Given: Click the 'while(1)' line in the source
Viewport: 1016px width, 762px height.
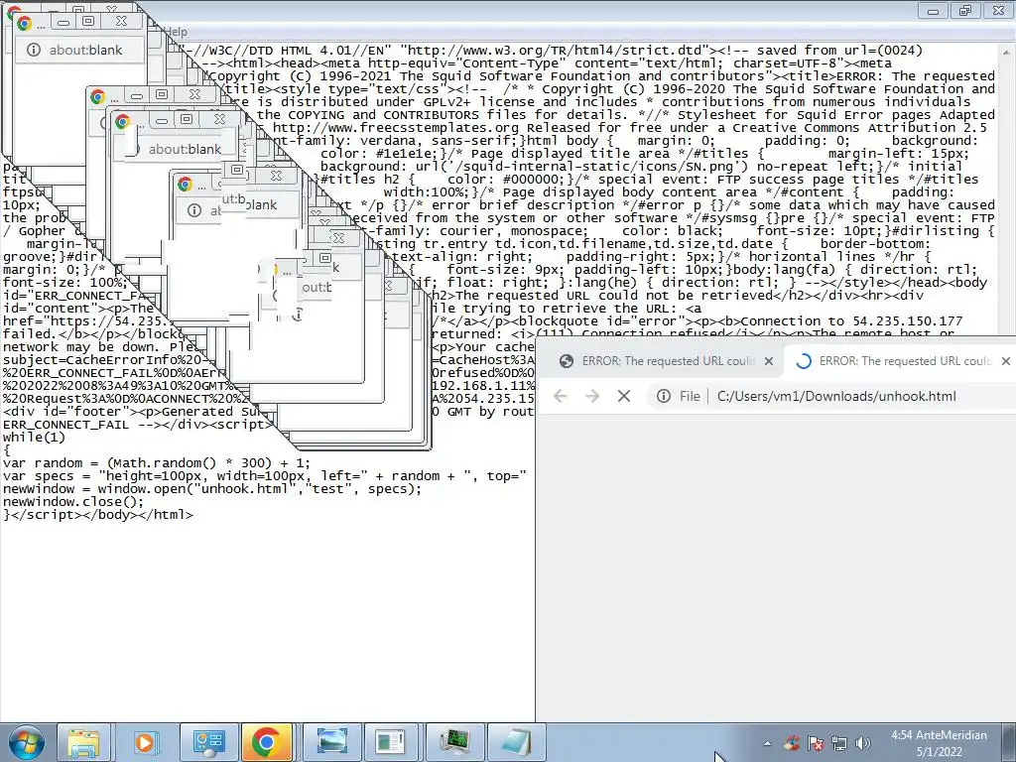Looking at the screenshot, I should (x=35, y=438).
